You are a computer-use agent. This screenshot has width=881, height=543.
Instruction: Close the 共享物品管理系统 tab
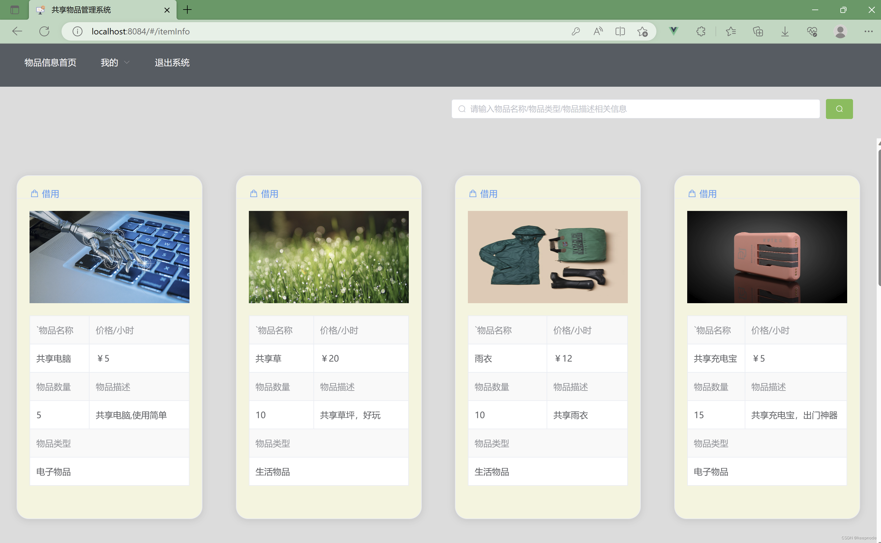167,10
